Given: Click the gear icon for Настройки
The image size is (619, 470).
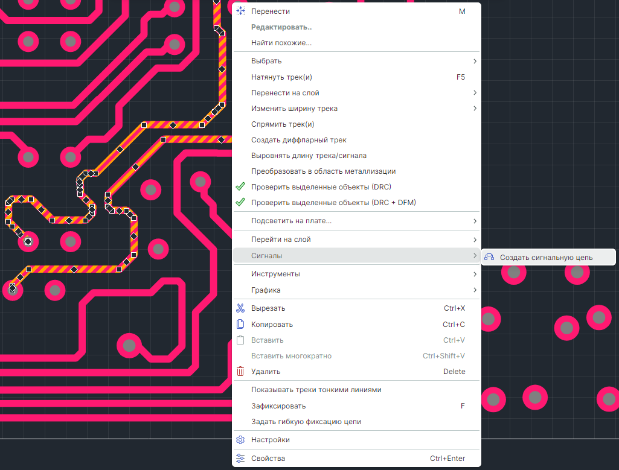Looking at the screenshot, I should (x=240, y=440).
